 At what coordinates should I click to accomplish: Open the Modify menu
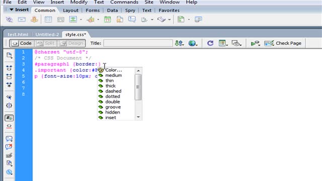[79, 2]
